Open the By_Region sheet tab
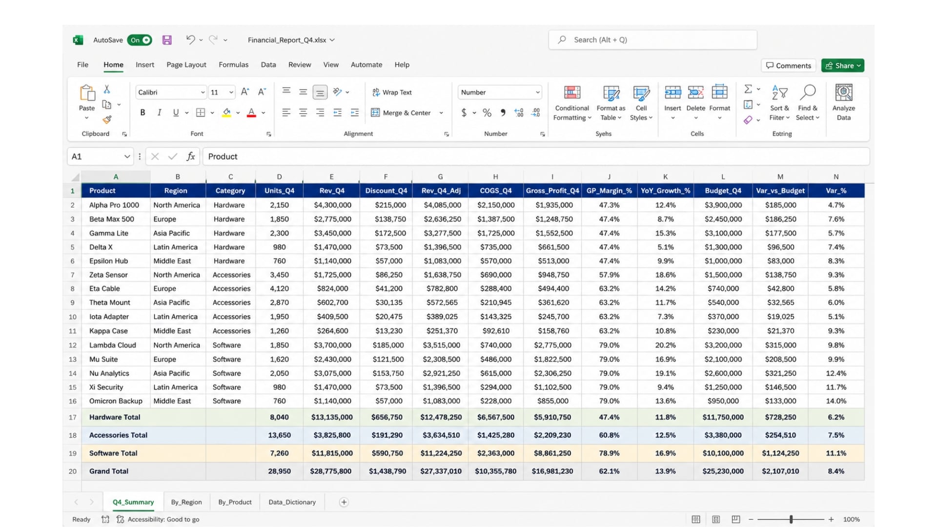Screen dimensions: 937x527 click(186, 502)
